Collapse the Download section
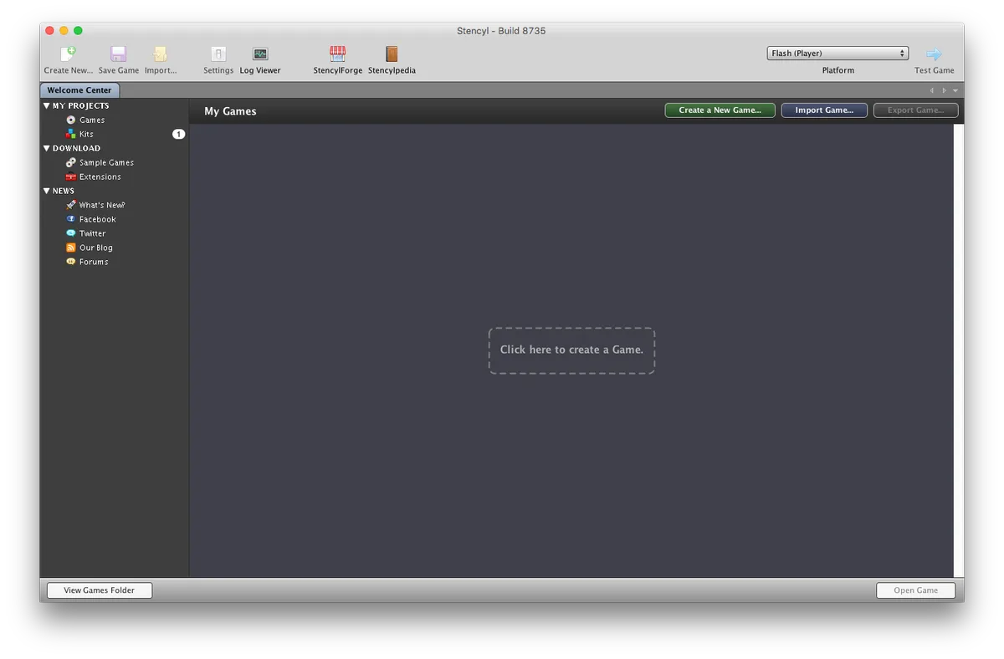Image resolution: width=1004 pixels, height=659 pixels. coord(47,149)
